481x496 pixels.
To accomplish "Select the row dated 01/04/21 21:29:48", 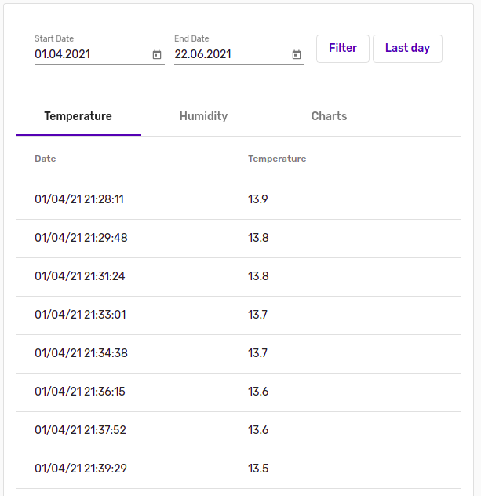I will pyautogui.click(x=239, y=239).
